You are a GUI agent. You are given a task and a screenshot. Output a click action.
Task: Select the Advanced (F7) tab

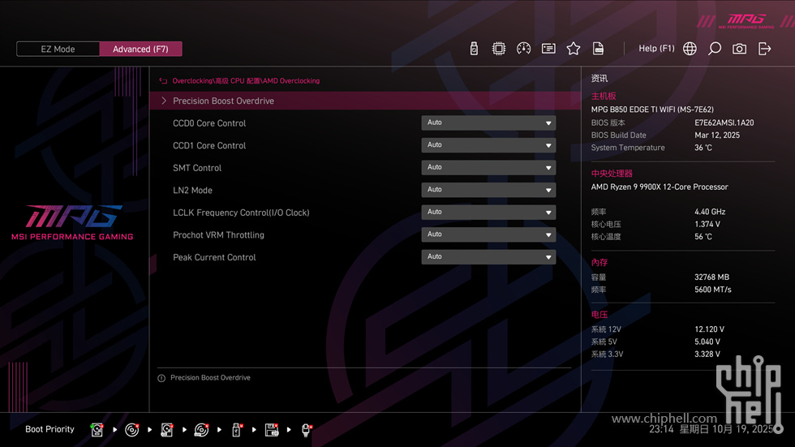140,49
